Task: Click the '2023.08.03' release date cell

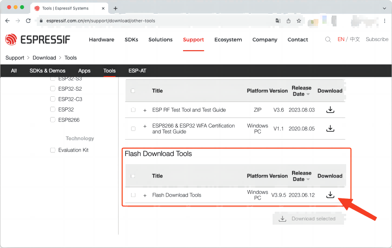Action: pos(302,110)
